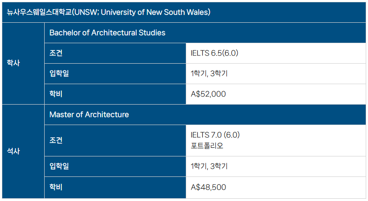Click the IELTS 7.0 (6.0) text
Screen dimensions: 368x201
[215, 135]
